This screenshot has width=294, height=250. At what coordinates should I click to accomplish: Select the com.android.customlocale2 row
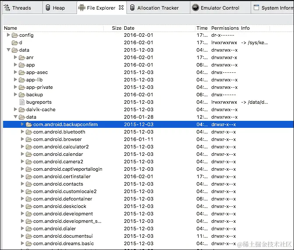click(x=148, y=191)
